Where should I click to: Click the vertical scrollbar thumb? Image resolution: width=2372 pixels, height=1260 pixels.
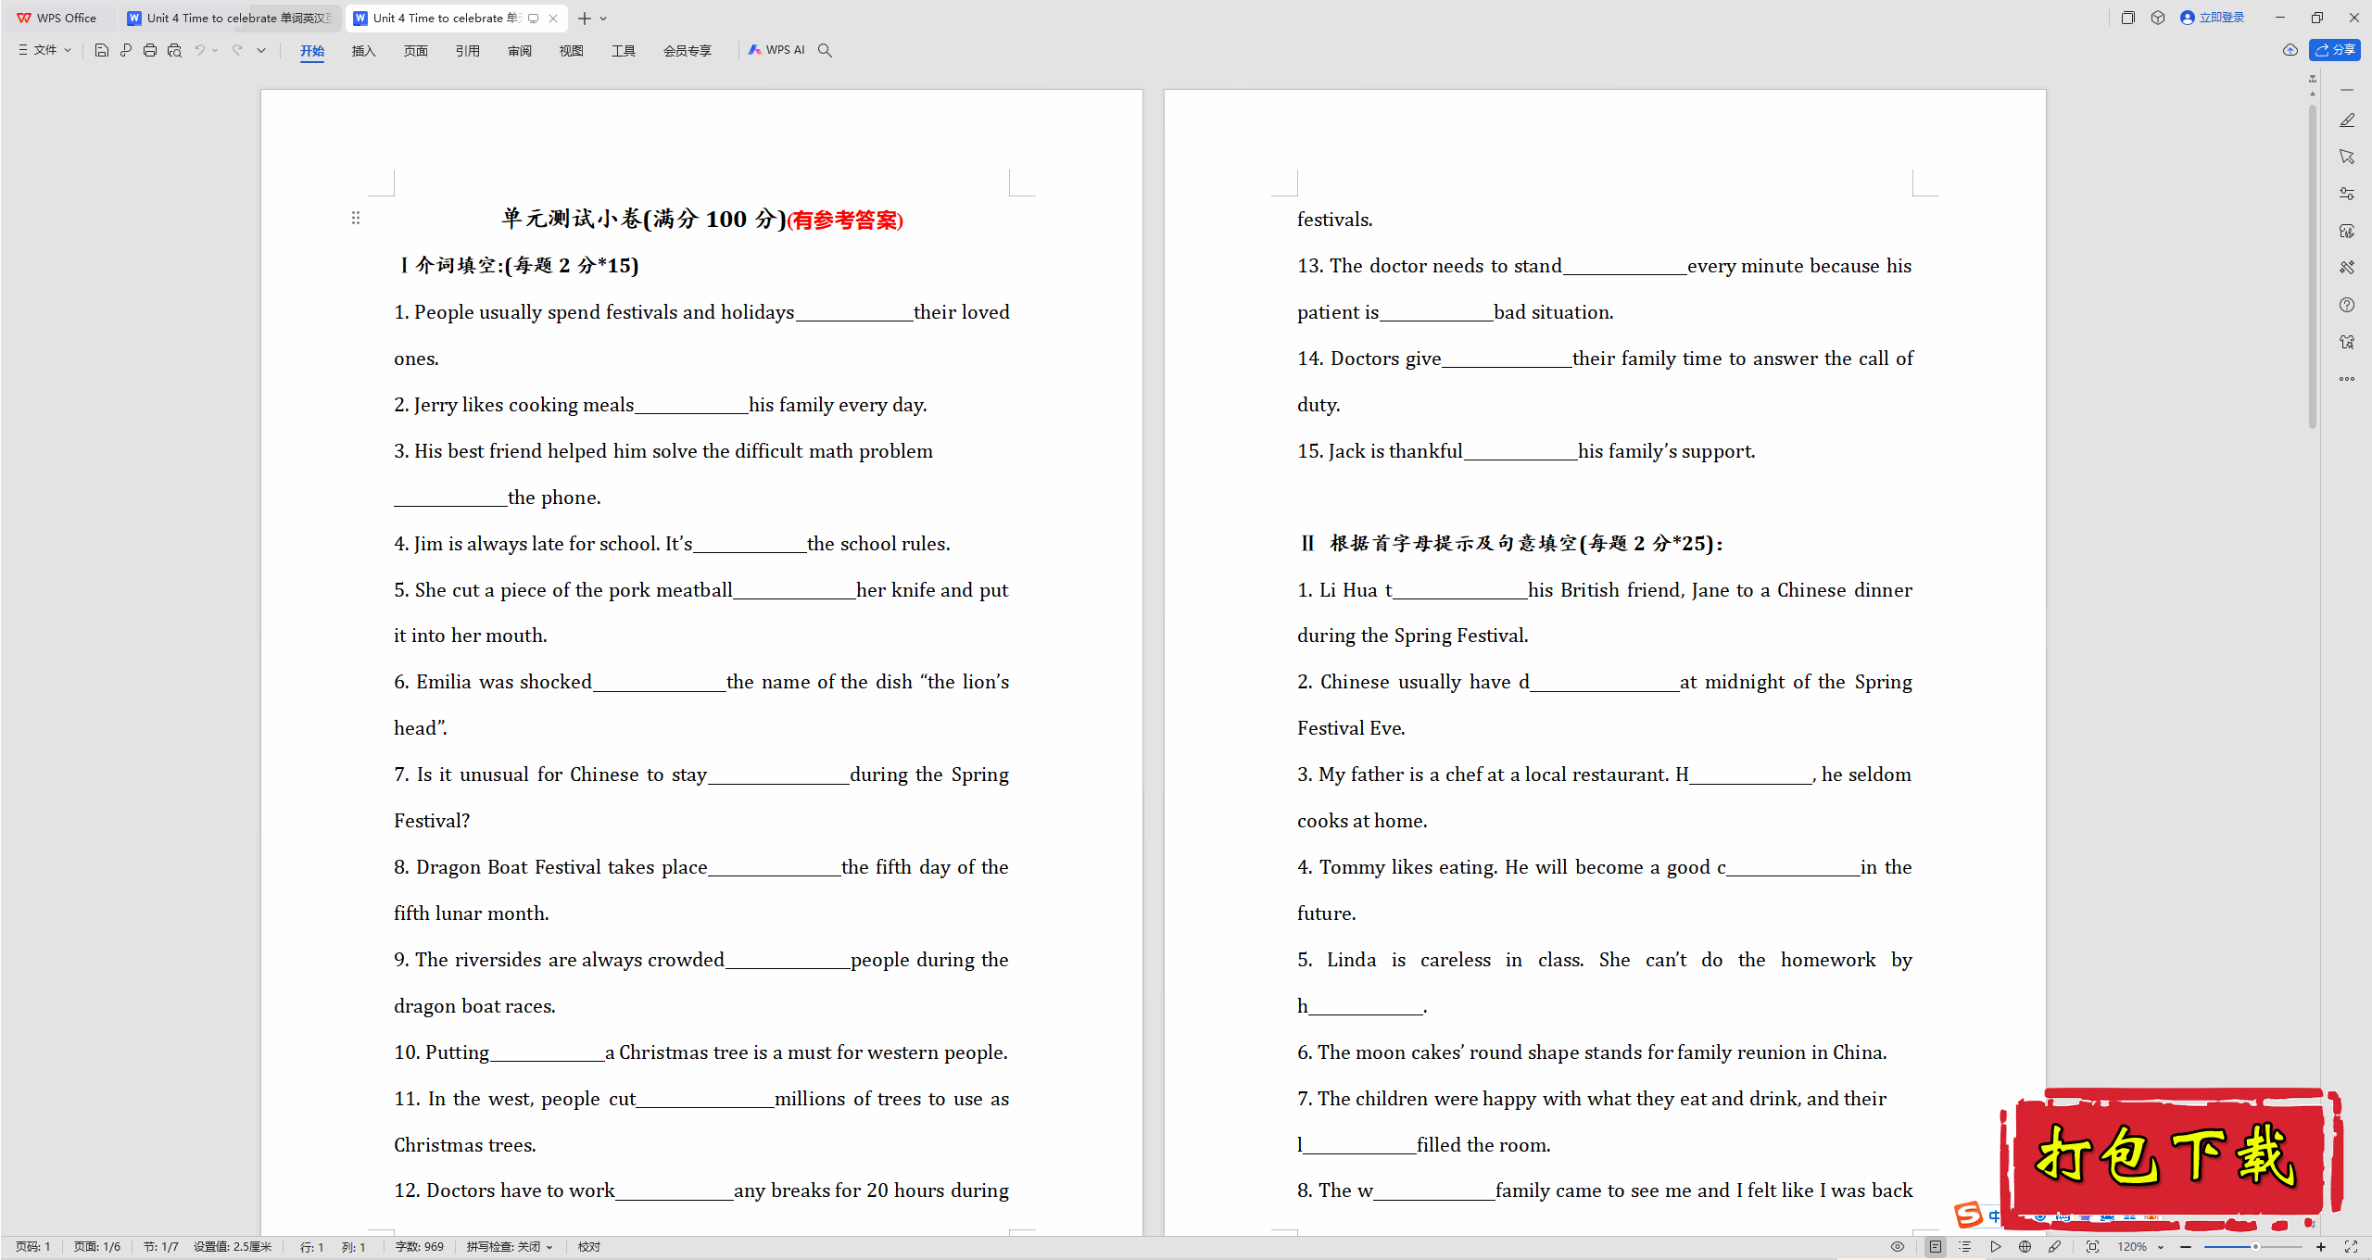pyautogui.click(x=2313, y=269)
